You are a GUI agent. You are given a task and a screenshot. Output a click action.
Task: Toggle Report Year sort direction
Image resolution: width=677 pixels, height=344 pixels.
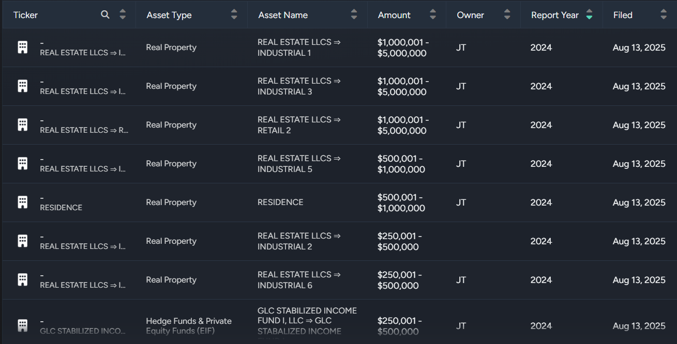coord(589,15)
